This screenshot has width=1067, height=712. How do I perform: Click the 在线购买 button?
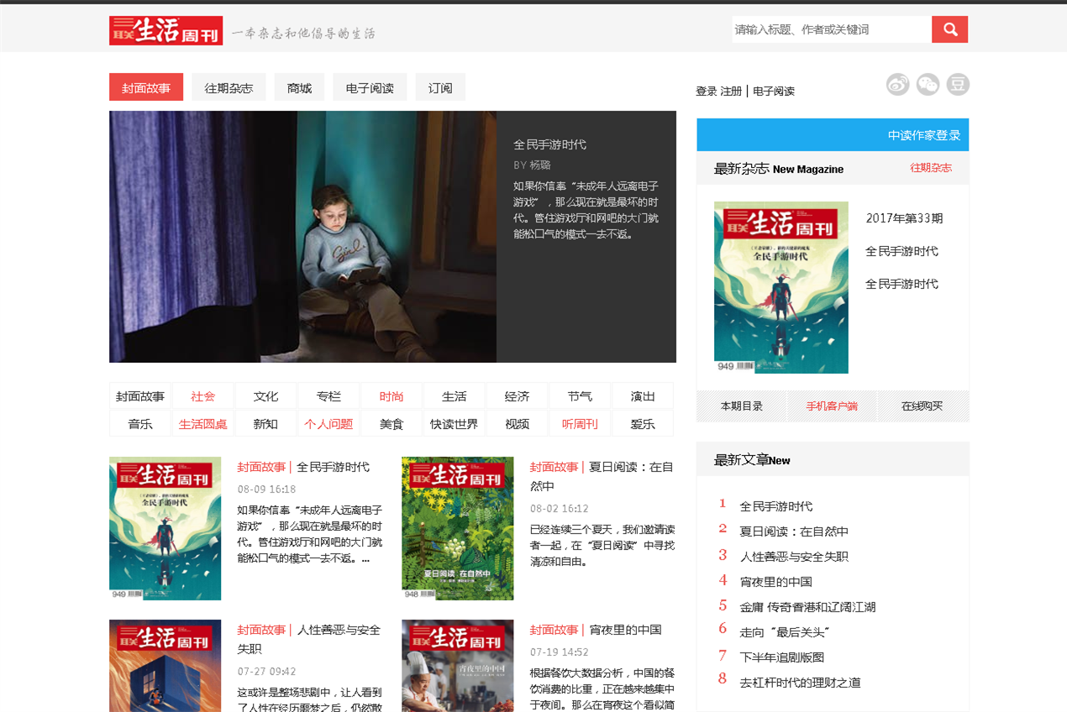[x=922, y=406]
